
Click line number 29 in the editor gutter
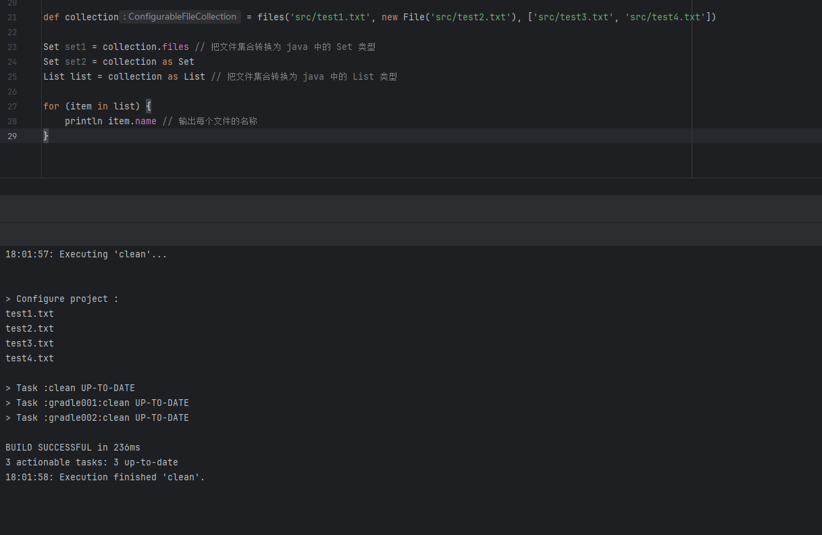pyautogui.click(x=12, y=136)
